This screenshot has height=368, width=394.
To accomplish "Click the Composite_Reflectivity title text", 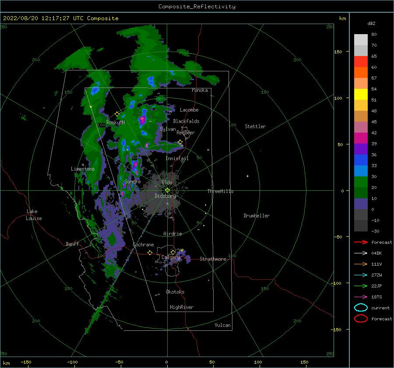I will [x=197, y=7].
